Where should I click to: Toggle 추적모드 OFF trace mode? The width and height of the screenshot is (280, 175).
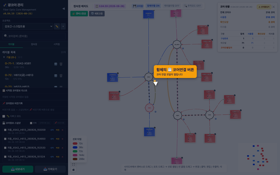(192, 6)
